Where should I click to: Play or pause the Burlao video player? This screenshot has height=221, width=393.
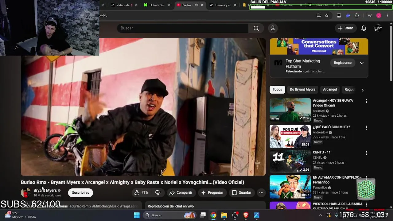click(x=143, y=107)
